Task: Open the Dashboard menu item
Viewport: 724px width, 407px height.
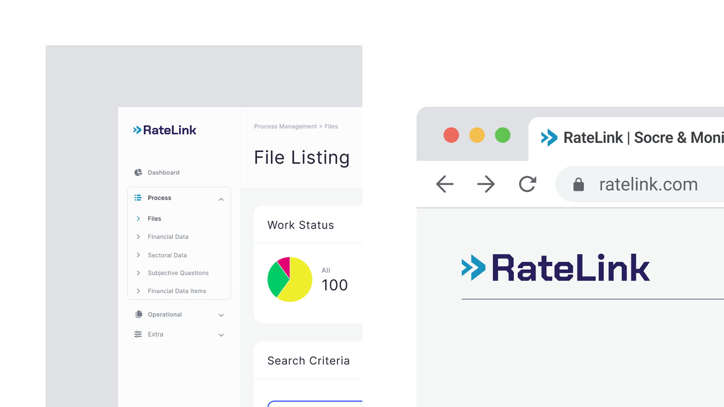Action: [164, 172]
